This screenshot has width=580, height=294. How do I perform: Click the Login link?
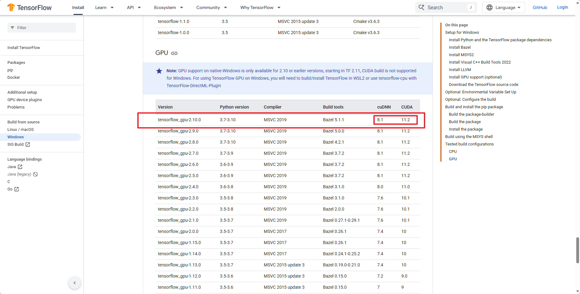[562, 7]
